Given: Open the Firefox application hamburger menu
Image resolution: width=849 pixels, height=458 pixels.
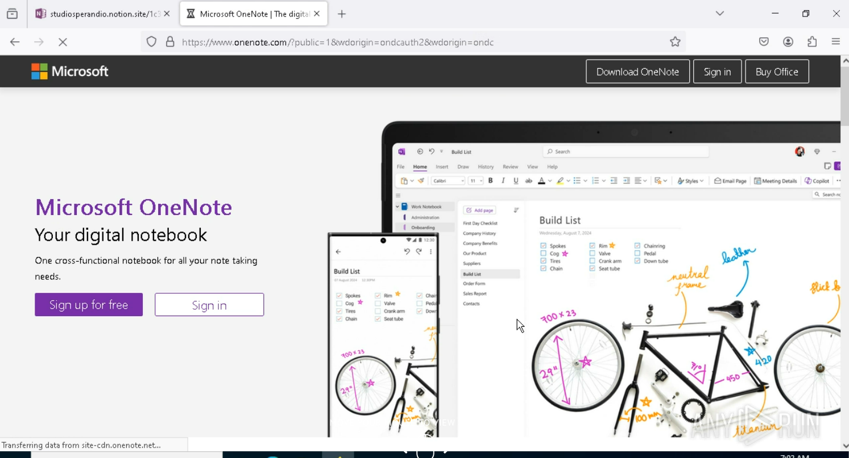Looking at the screenshot, I should (x=835, y=42).
